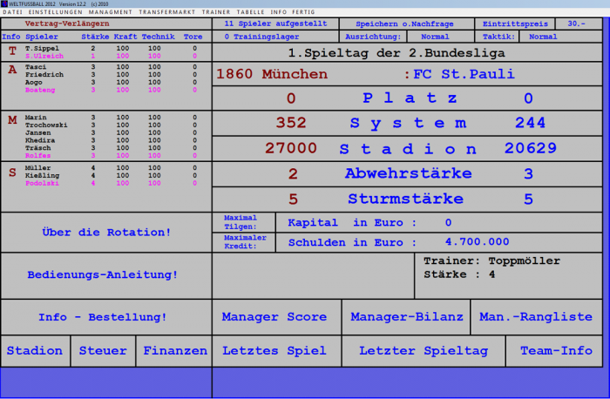The image size is (610, 399).
Task: Change the 30.- ticket price value
Action: point(579,24)
